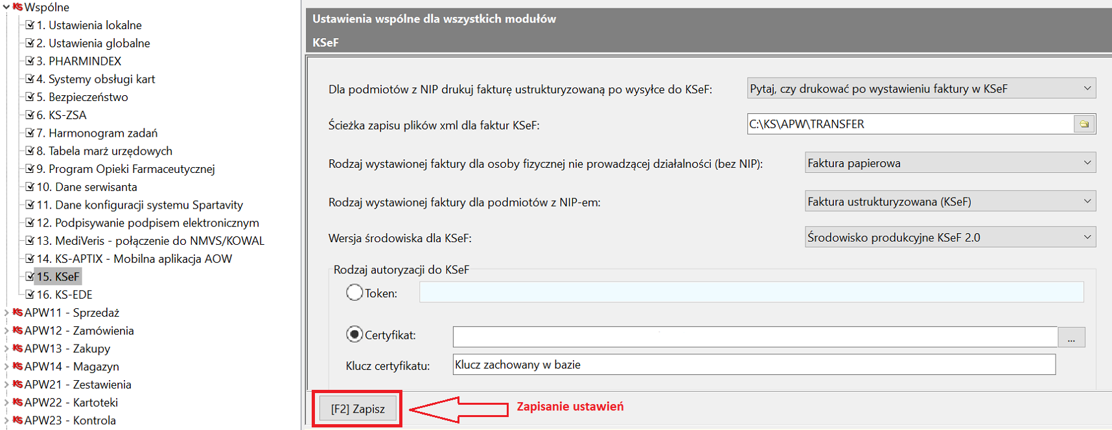Click the KS icon next to APW12 - Zamówienia
The image size is (1112, 430).
point(17,331)
